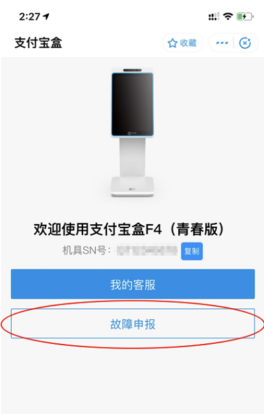The height and width of the screenshot is (414, 264).
Task: Tap the blurred serial number value
Action: [147, 250]
